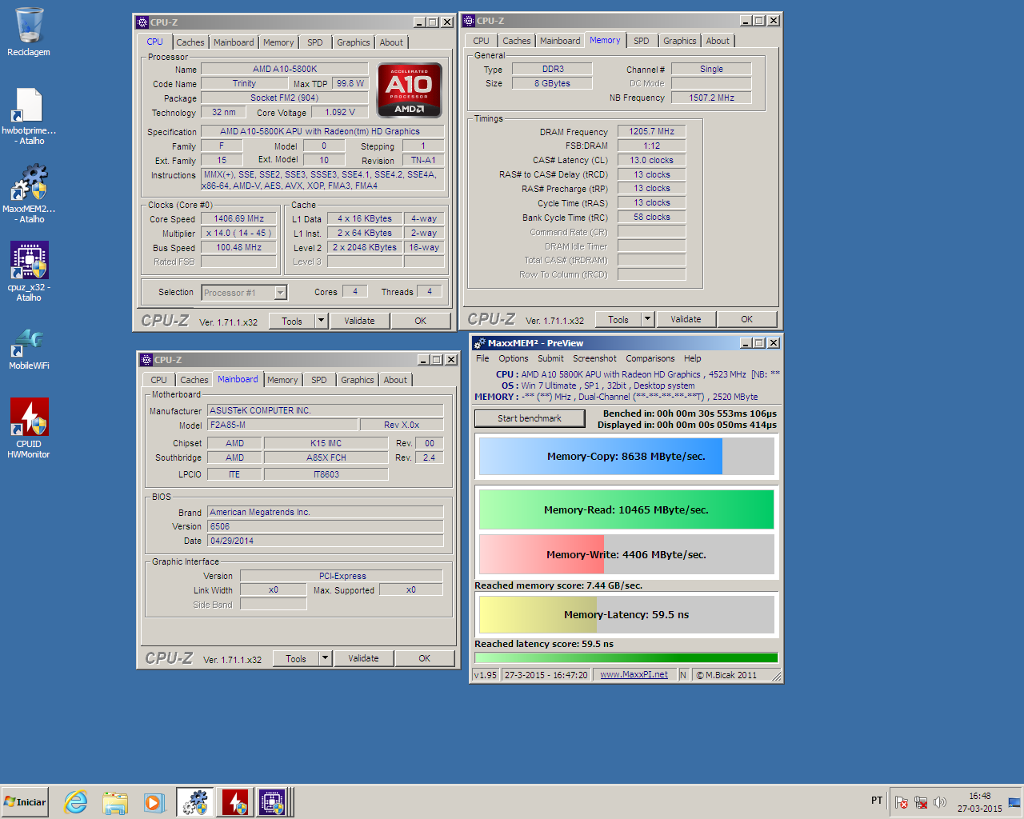
Task: Start the MaxxMEM benchmark
Action: tap(530, 418)
